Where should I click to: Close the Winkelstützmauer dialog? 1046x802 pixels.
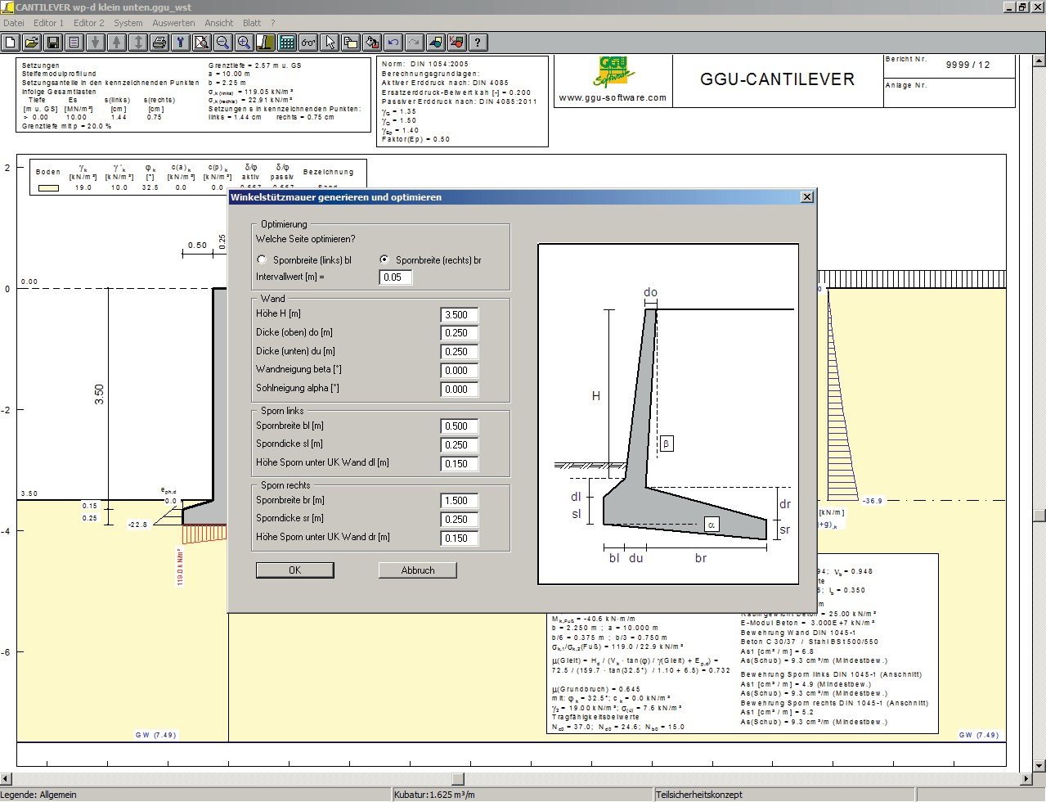(806, 197)
